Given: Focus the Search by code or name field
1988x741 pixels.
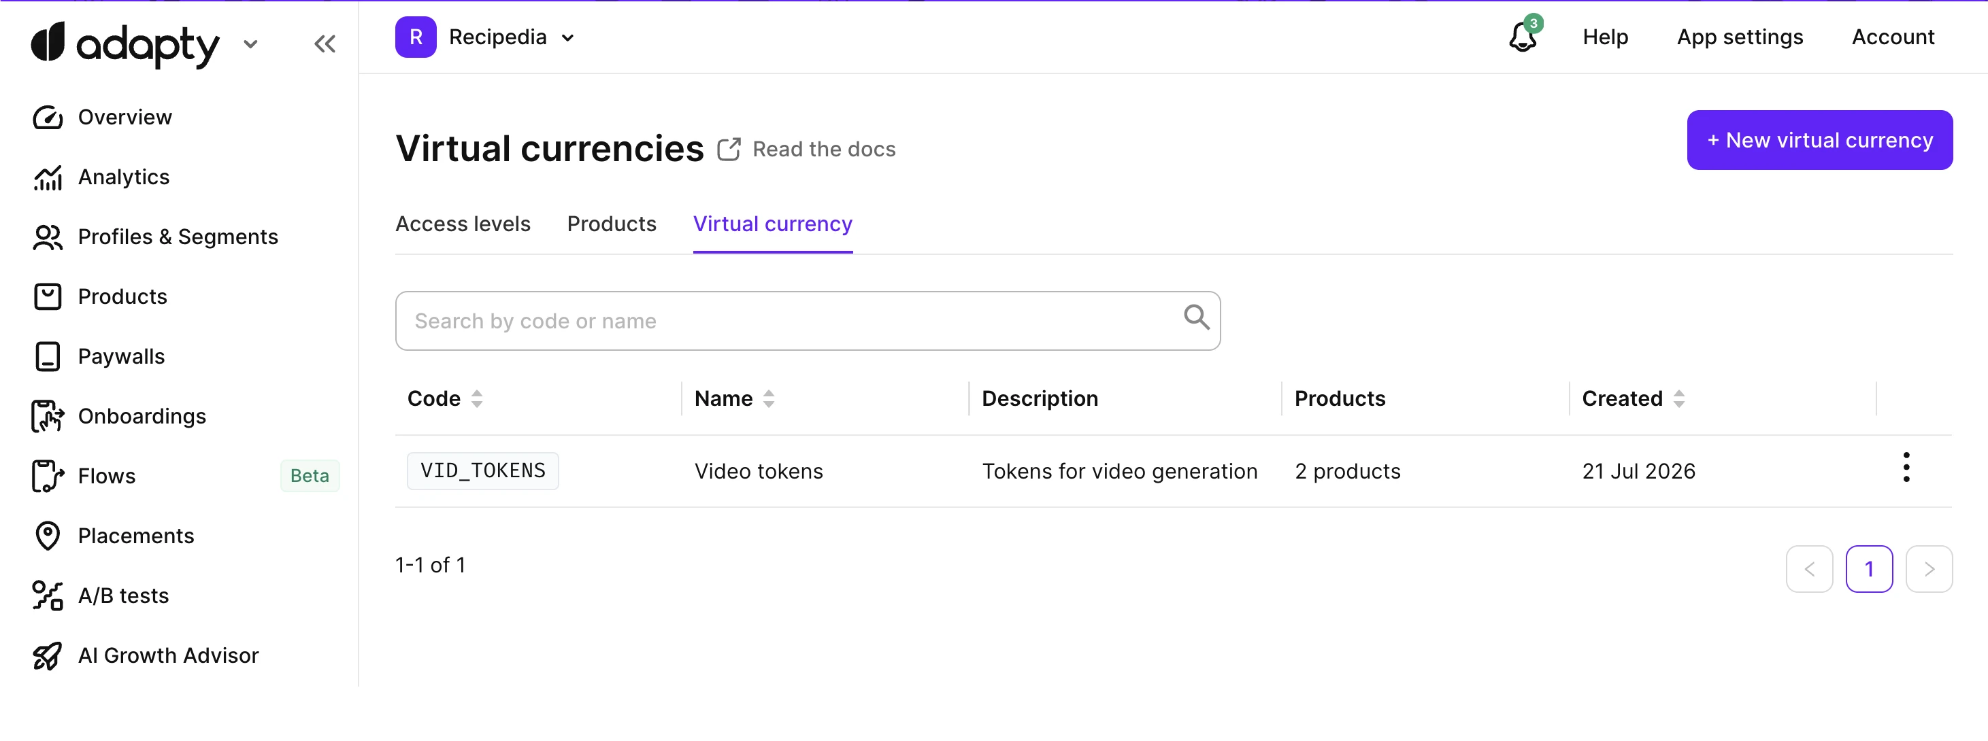Looking at the screenshot, I should tap(808, 321).
